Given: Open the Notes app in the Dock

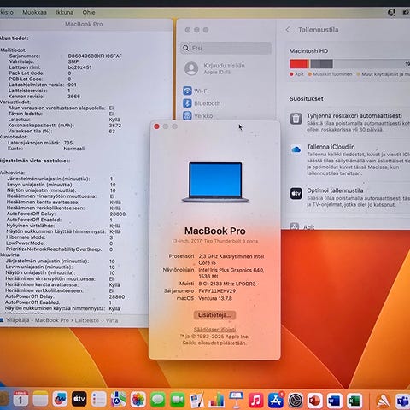Looking at the screenshot, I should (x=40, y=399).
